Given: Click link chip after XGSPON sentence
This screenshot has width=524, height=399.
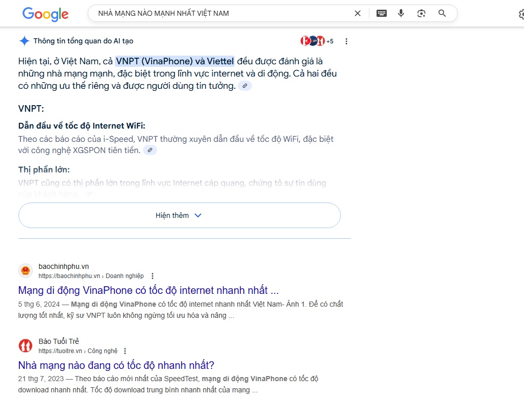Looking at the screenshot, I should pyautogui.click(x=150, y=150).
